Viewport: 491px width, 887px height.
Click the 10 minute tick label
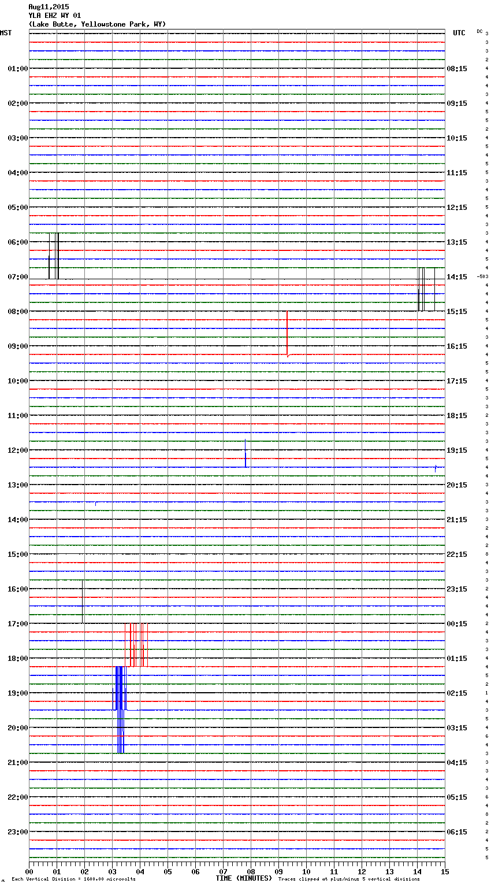pyautogui.click(x=306, y=871)
